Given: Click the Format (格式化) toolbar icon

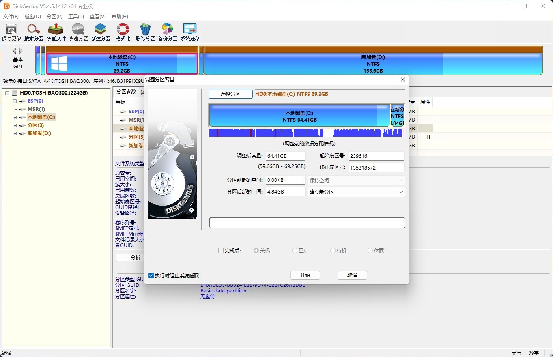Looking at the screenshot, I should tap(123, 32).
